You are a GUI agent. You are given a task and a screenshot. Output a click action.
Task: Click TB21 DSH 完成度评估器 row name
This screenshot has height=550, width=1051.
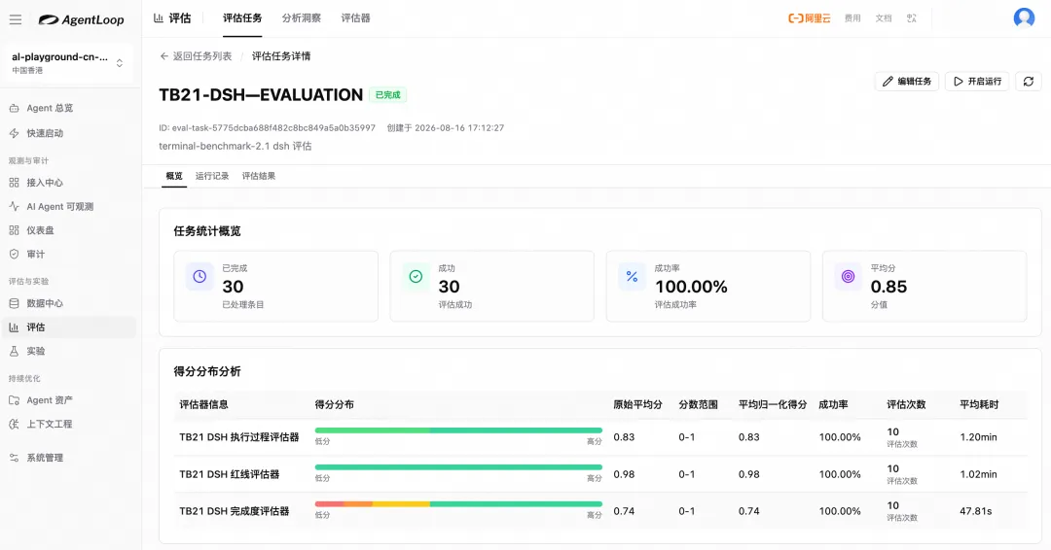click(x=234, y=510)
